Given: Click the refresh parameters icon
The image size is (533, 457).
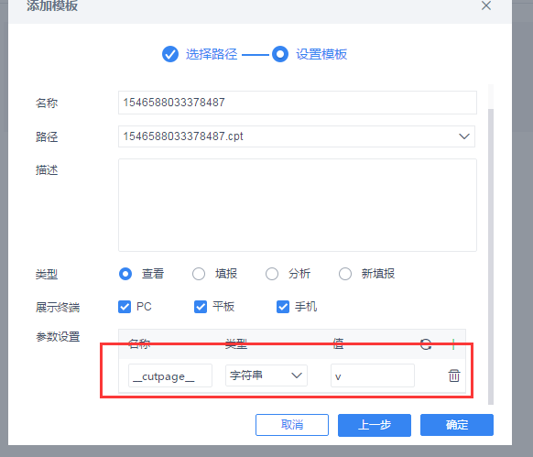Looking at the screenshot, I should 426,344.
